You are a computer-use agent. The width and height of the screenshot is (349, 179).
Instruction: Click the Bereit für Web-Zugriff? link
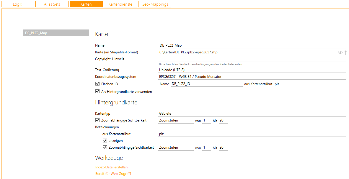[113, 174]
